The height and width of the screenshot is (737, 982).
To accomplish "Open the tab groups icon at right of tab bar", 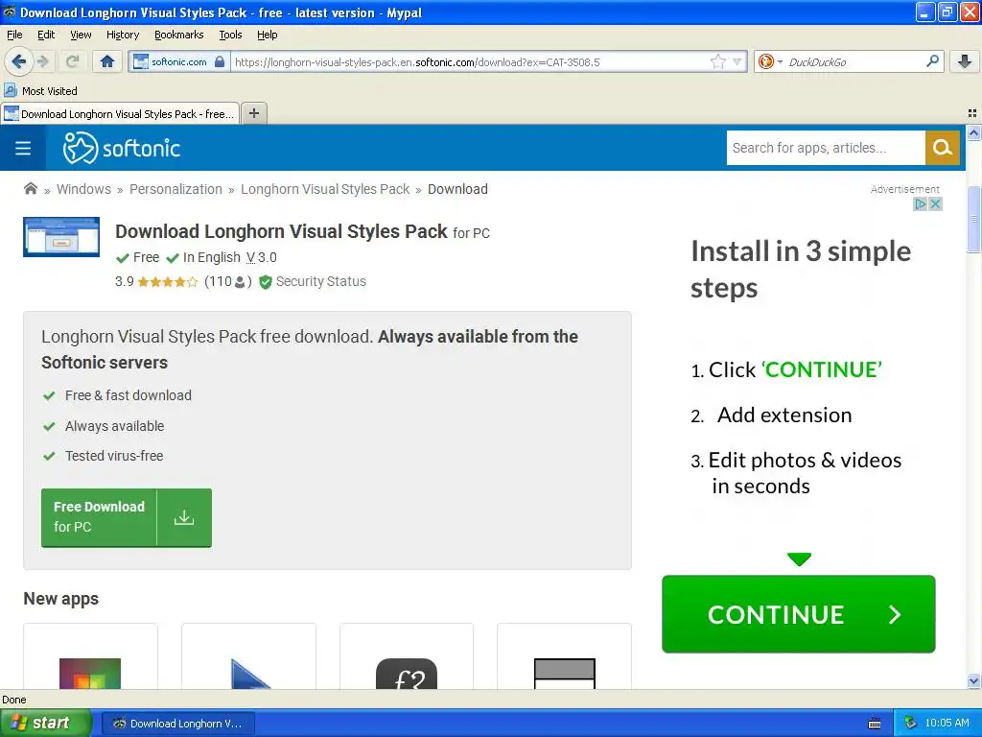I will point(972,113).
